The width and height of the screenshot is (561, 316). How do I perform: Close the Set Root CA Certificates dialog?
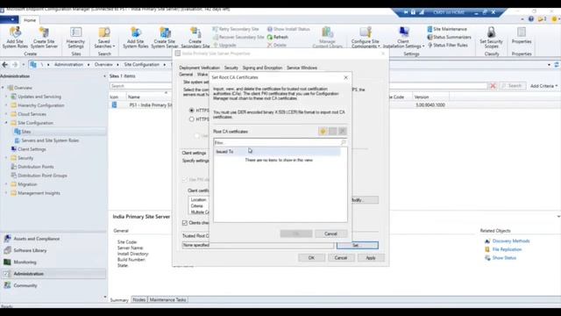pos(345,77)
